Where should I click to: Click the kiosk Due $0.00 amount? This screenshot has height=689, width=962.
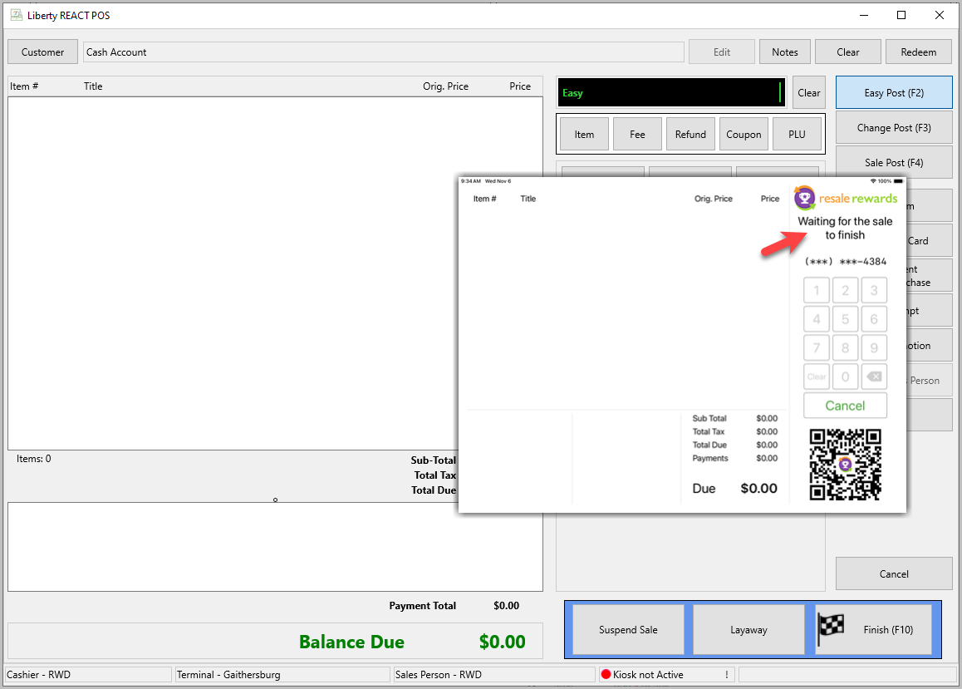click(759, 489)
